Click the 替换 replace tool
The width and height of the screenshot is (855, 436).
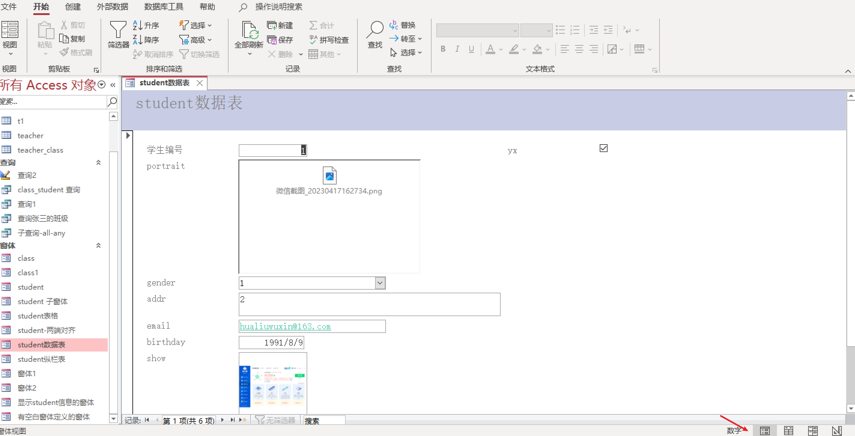pos(402,25)
